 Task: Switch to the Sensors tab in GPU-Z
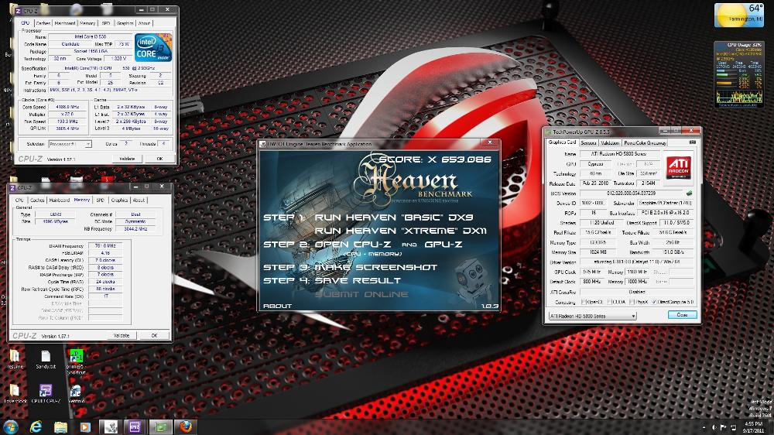(588, 142)
